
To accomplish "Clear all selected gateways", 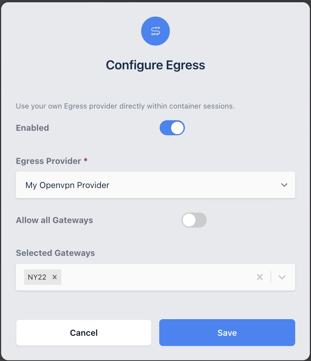I will [x=259, y=277].
